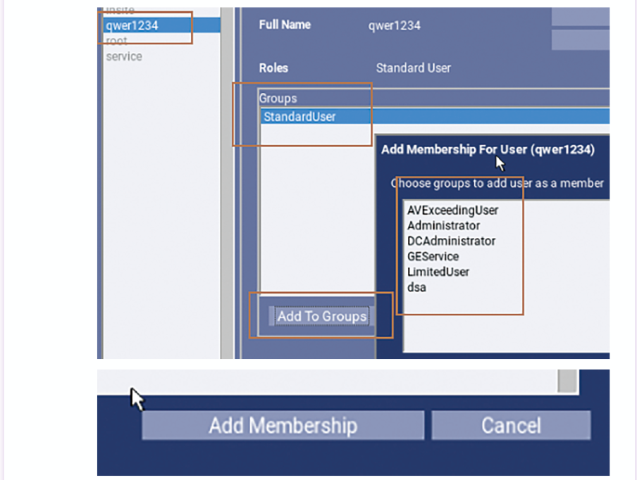Choose the Administrator group
This screenshot has height=480, width=637.
coord(443,225)
